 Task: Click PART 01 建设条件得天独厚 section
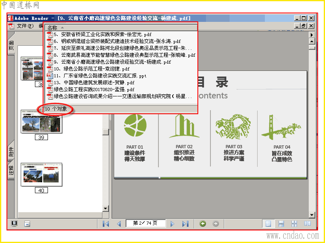(135, 153)
